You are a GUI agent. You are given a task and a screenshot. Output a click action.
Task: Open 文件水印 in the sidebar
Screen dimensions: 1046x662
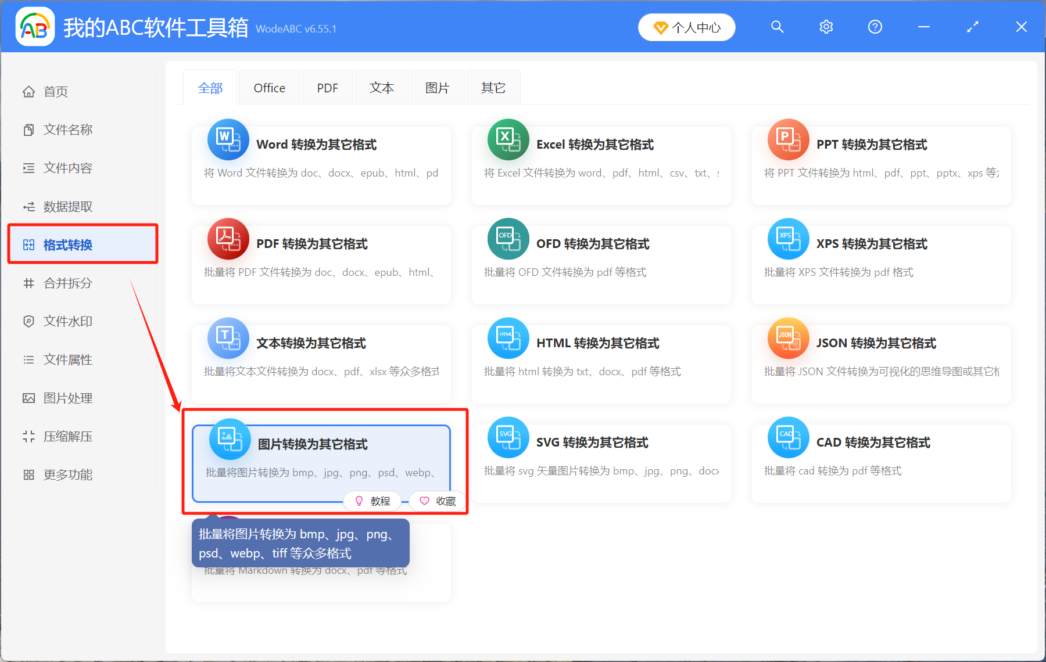(x=68, y=322)
